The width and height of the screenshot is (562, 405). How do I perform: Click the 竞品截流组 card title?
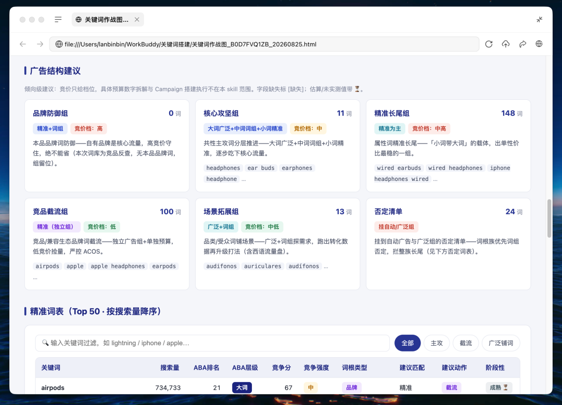click(50, 212)
